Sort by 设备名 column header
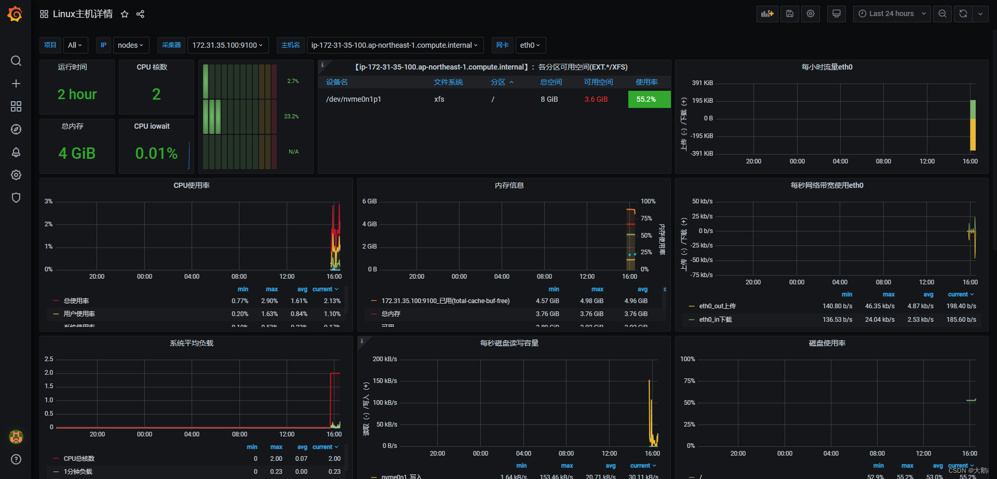Image resolution: width=997 pixels, height=479 pixels. coord(337,82)
